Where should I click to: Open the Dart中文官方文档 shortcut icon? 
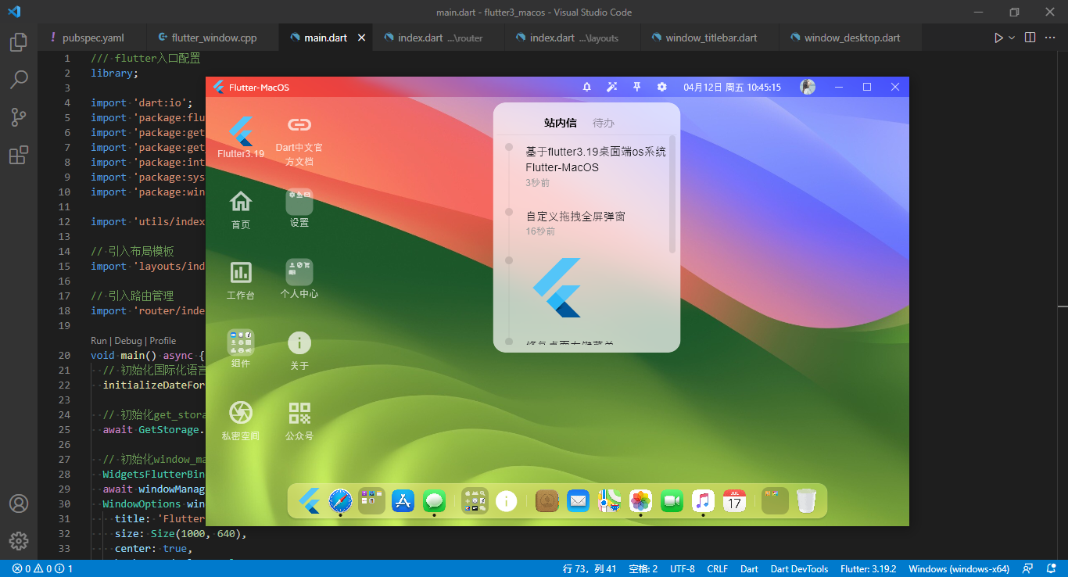click(299, 125)
